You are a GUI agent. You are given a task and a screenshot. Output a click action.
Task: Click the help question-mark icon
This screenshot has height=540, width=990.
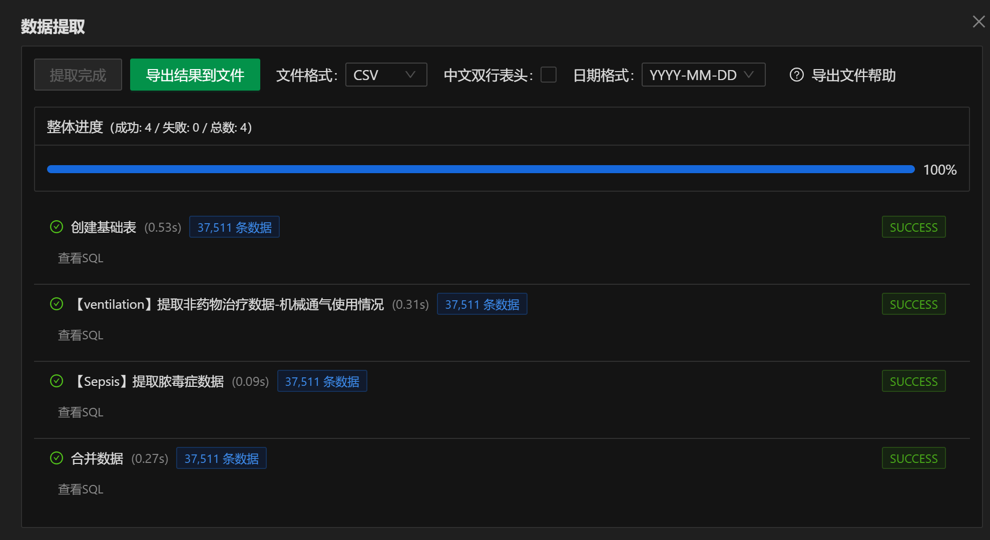click(796, 75)
